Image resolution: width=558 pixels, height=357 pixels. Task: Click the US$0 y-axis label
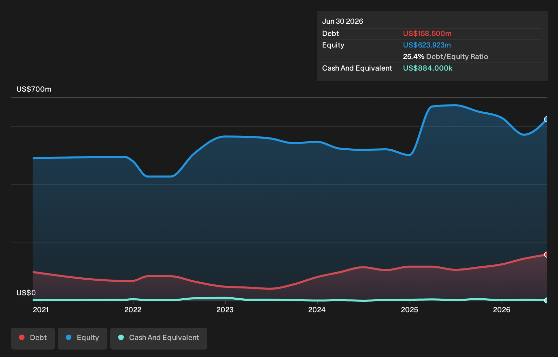click(x=26, y=293)
